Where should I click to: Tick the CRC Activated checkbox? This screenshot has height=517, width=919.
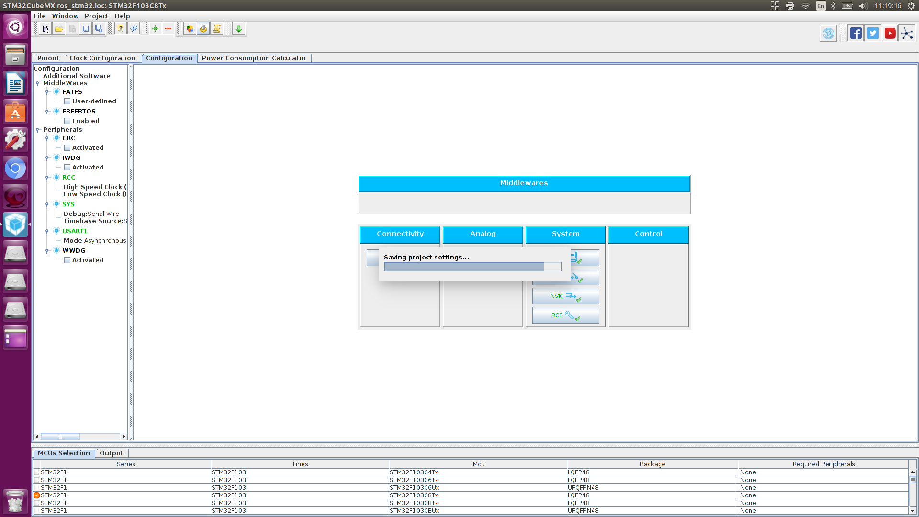click(67, 148)
